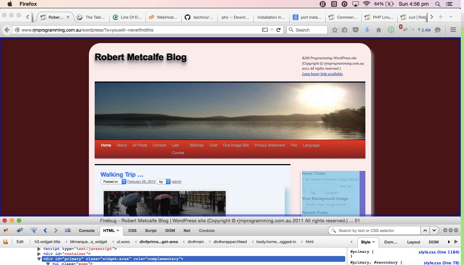Switch to Firebug Script tab

pyautogui.click(x=151, y=231)
